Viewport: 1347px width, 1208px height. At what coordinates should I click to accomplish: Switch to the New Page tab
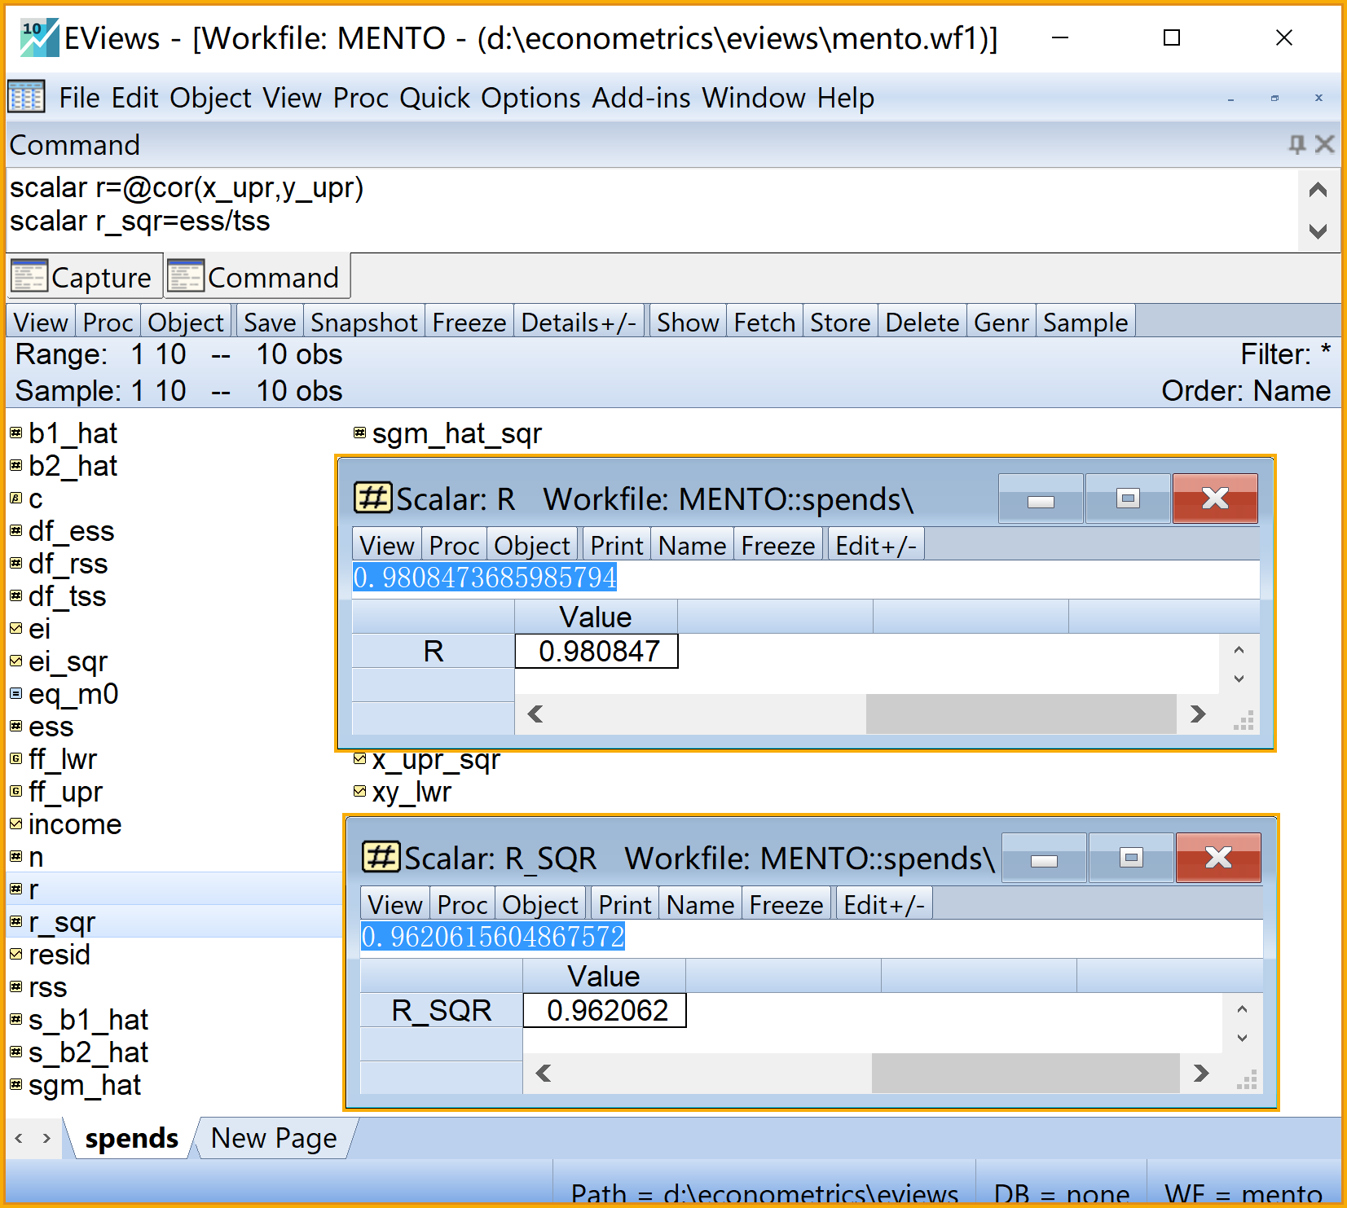point(273,1138)
